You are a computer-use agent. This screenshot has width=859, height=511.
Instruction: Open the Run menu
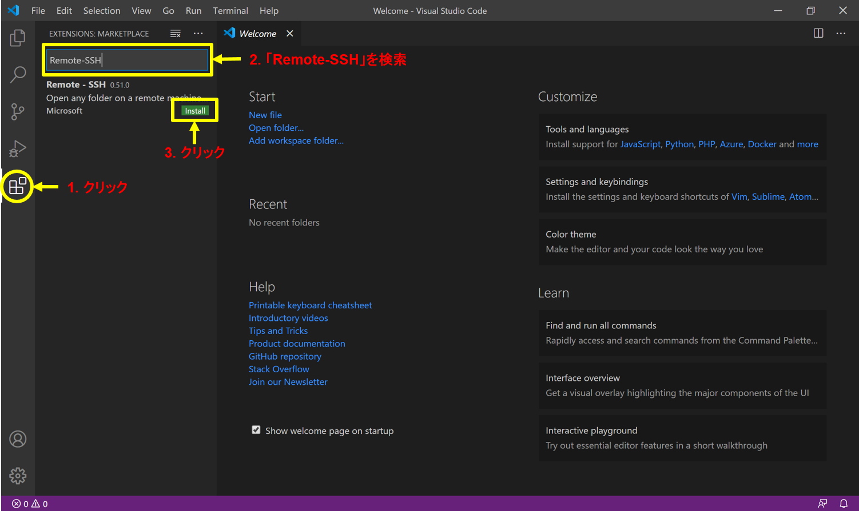click(x=193, y=10)
